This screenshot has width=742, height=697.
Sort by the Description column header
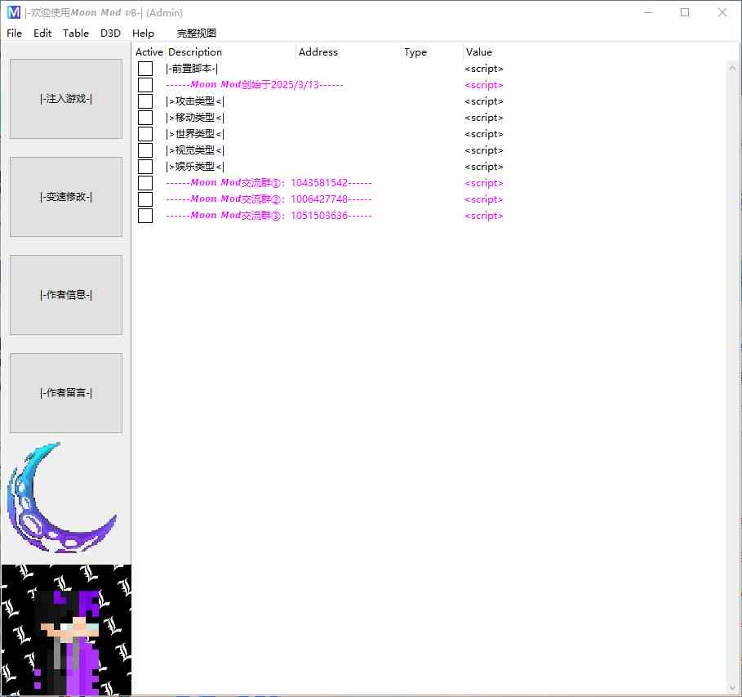tap(231, 52)
